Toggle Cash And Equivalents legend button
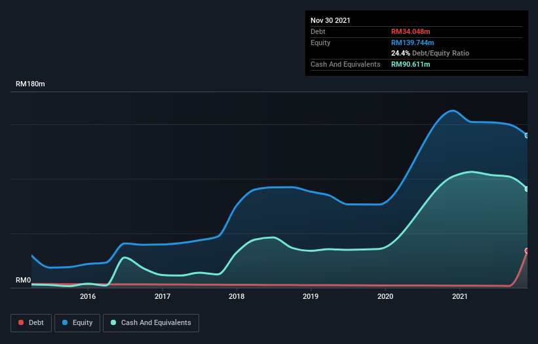 (x=151, y=323)
